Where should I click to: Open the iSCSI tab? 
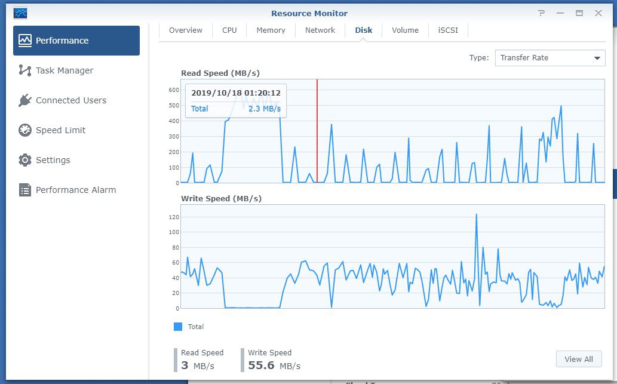click(x=448, y=30)
